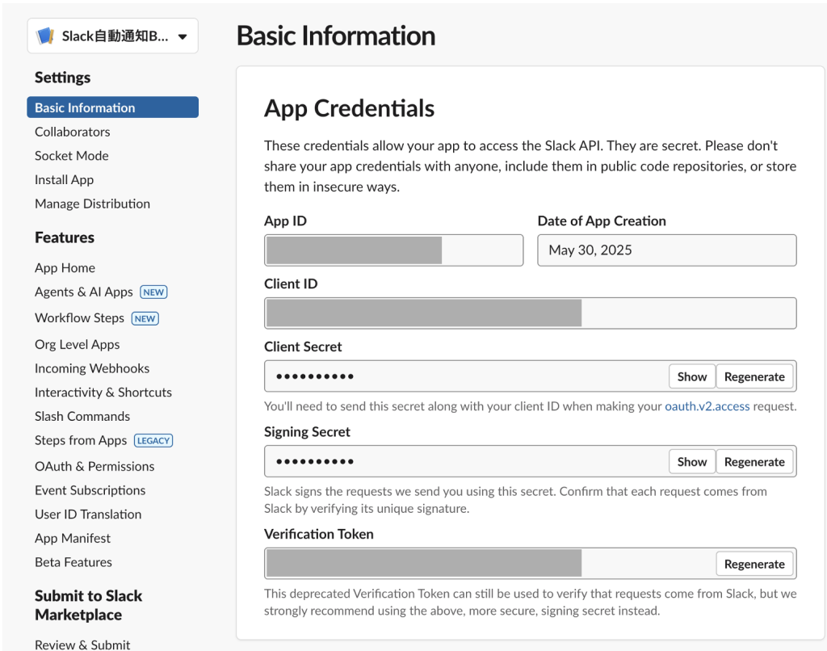Open the Collaborators settings page
The width and height of the screenshot is (827, 651).
click(x=72, y=132)
